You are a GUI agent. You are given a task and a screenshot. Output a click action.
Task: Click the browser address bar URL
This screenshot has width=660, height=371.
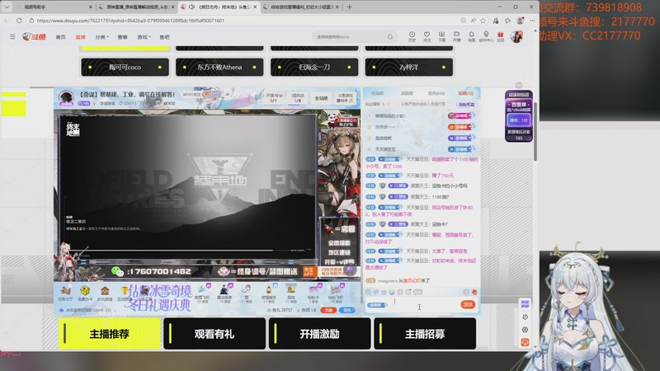pyautogui.click(x=130, y=20)
